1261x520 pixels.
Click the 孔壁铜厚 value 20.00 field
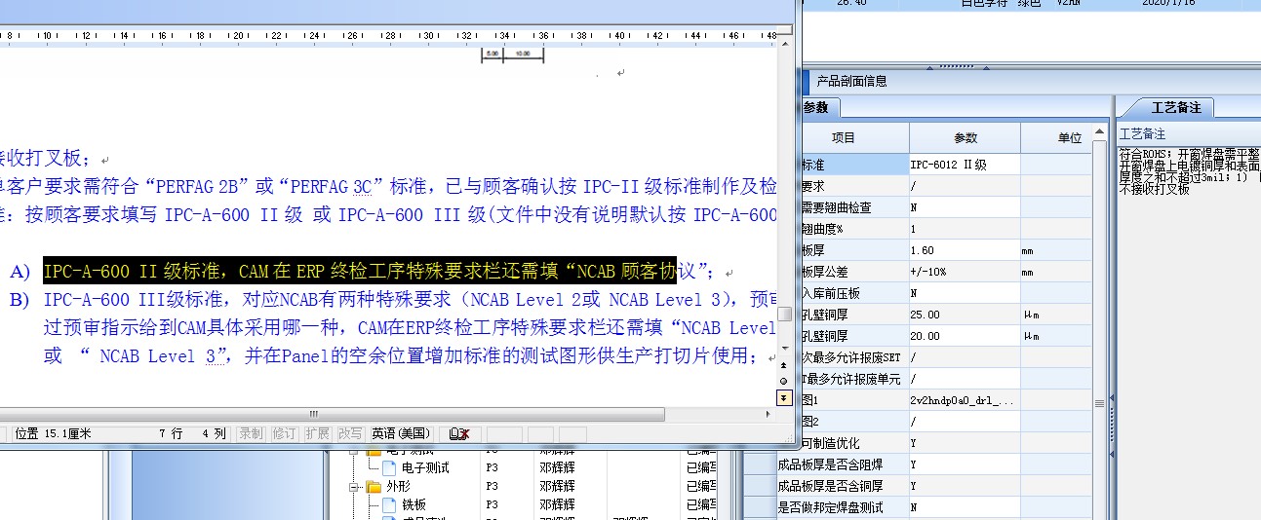tap(965, 336)
